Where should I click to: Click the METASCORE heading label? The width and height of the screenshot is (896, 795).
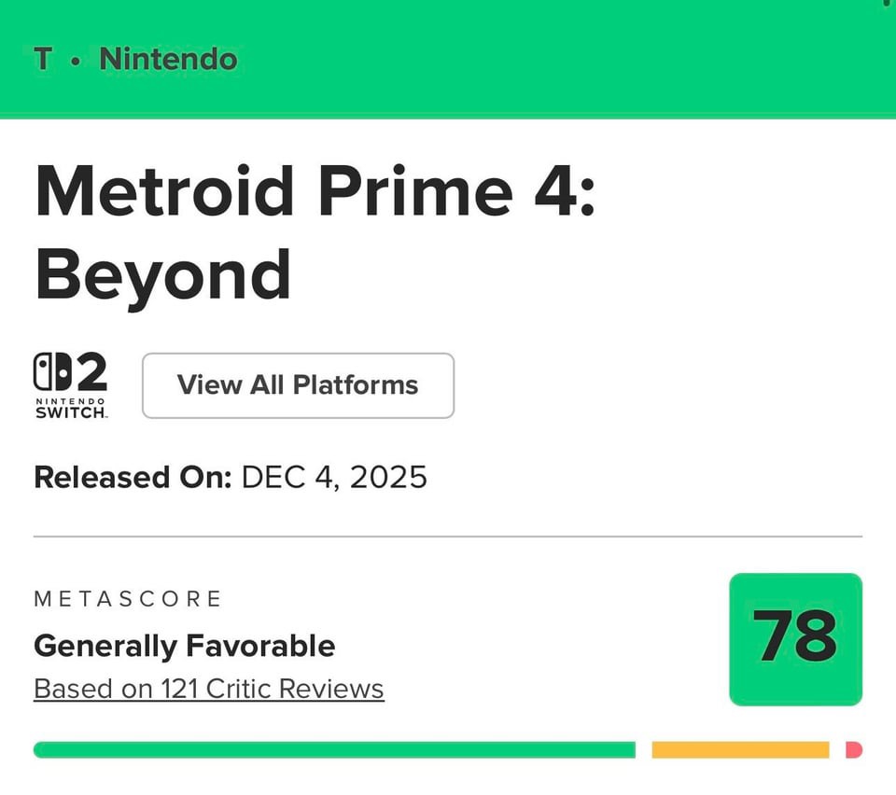pyautogui.click(x=128, y=599)
